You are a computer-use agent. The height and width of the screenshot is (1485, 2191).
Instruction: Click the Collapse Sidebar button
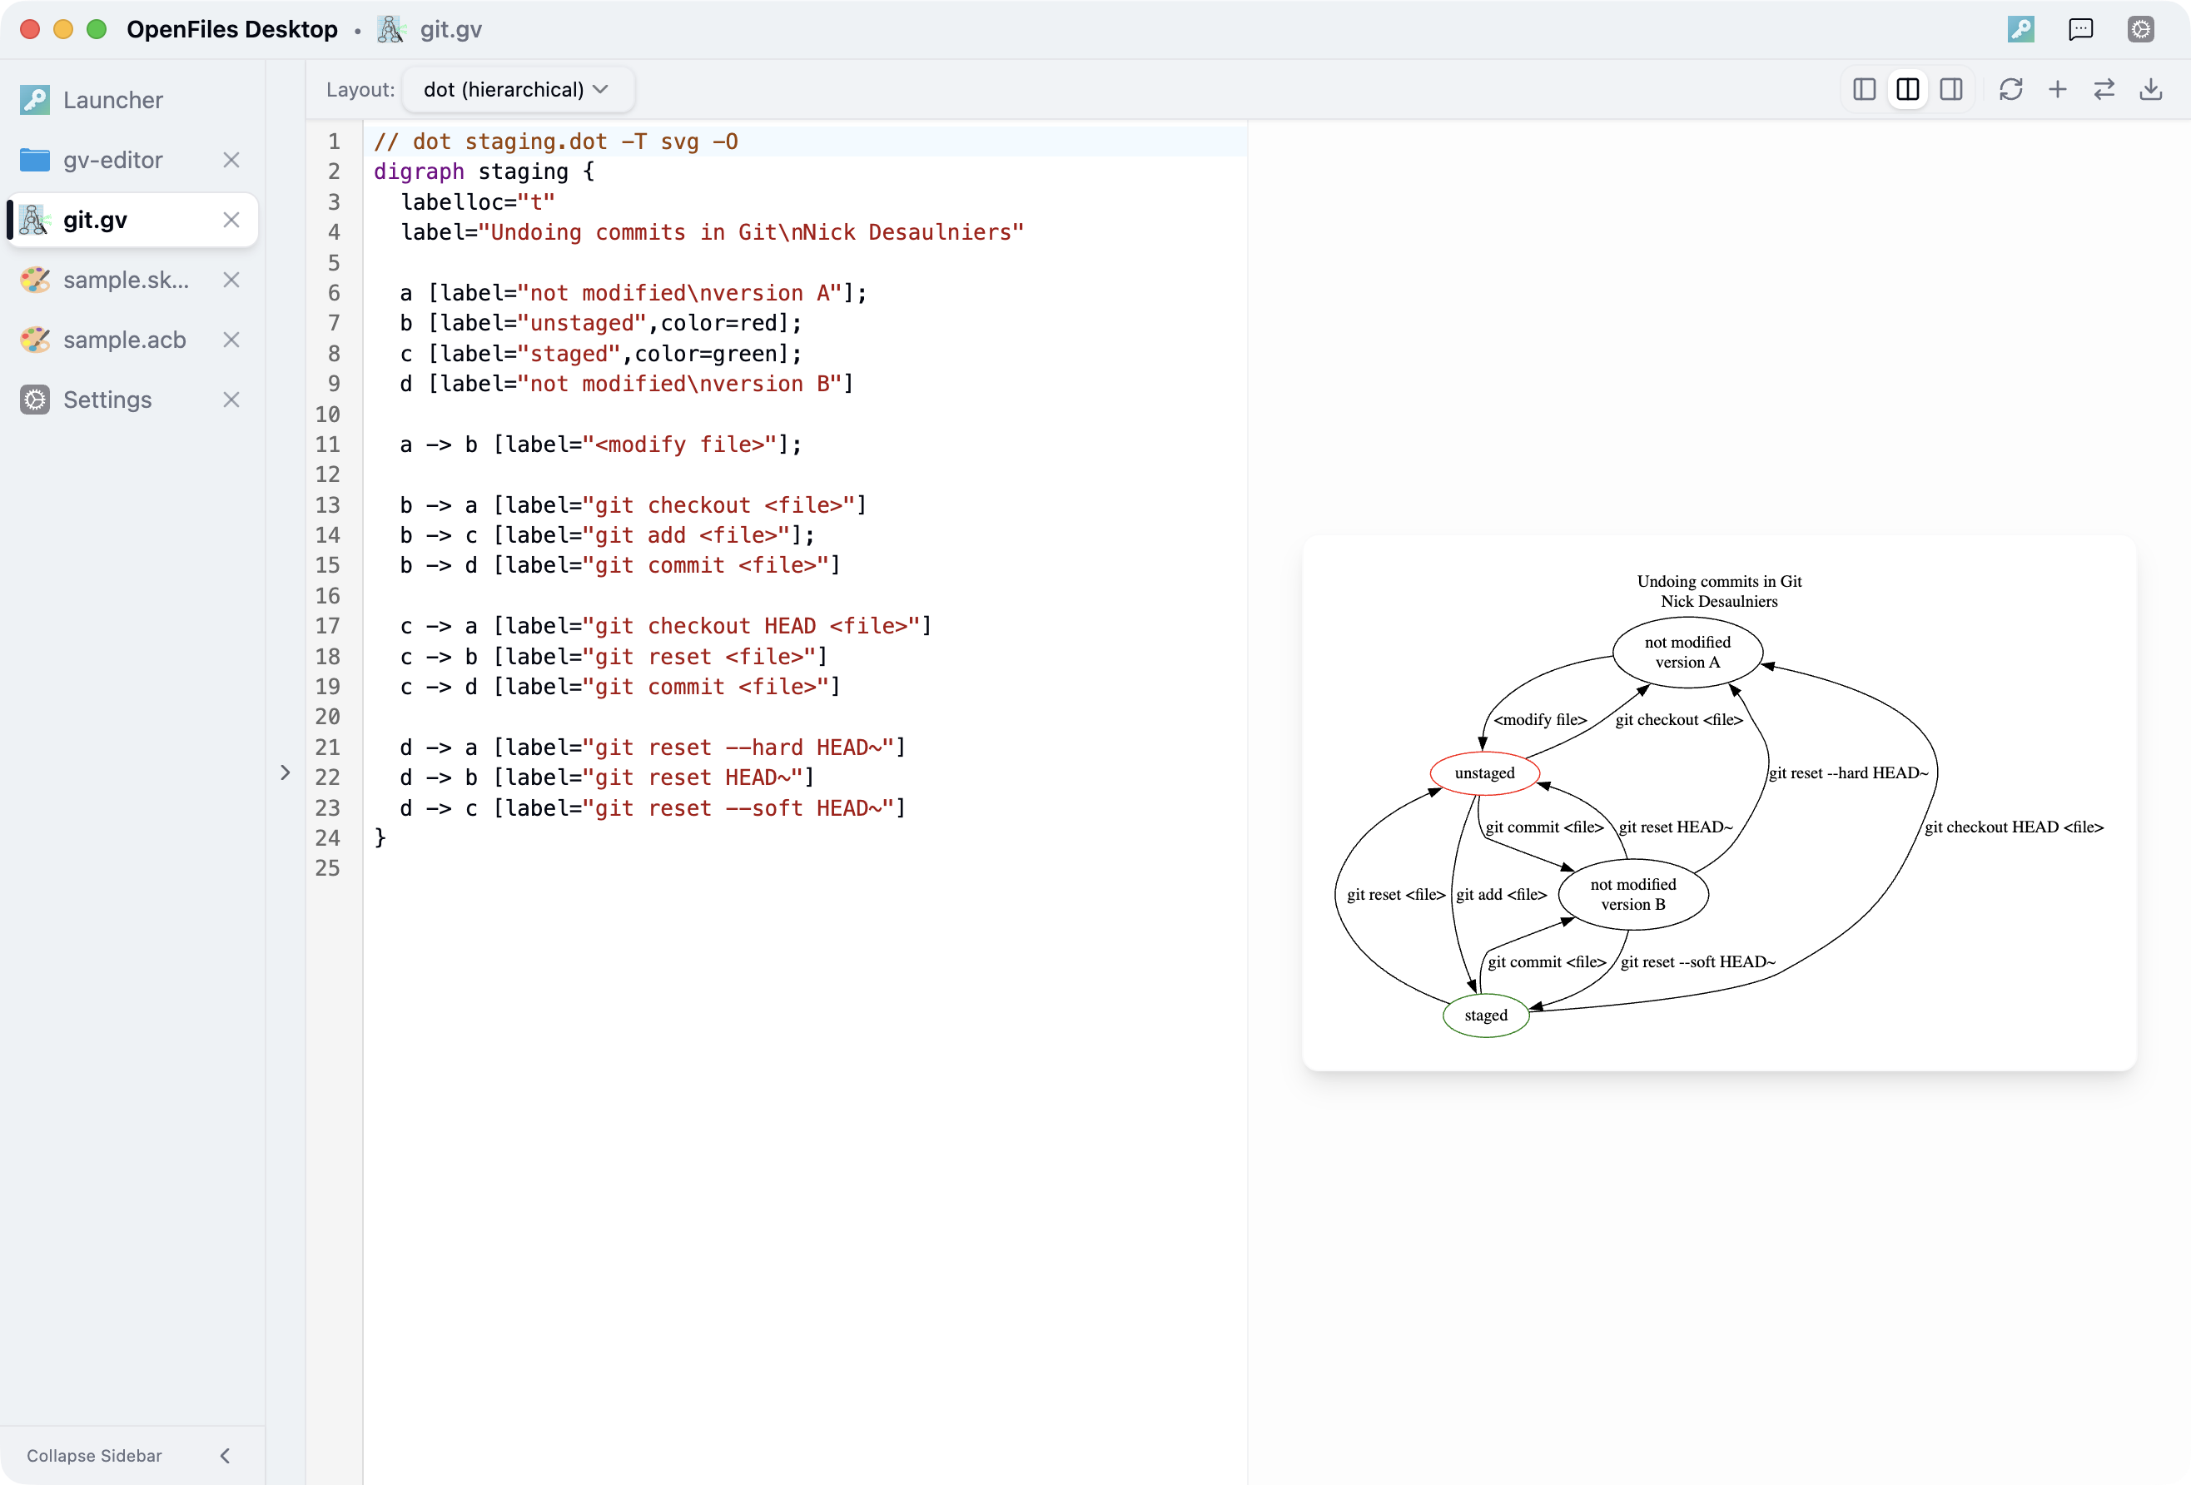[x=132, y=1455]
